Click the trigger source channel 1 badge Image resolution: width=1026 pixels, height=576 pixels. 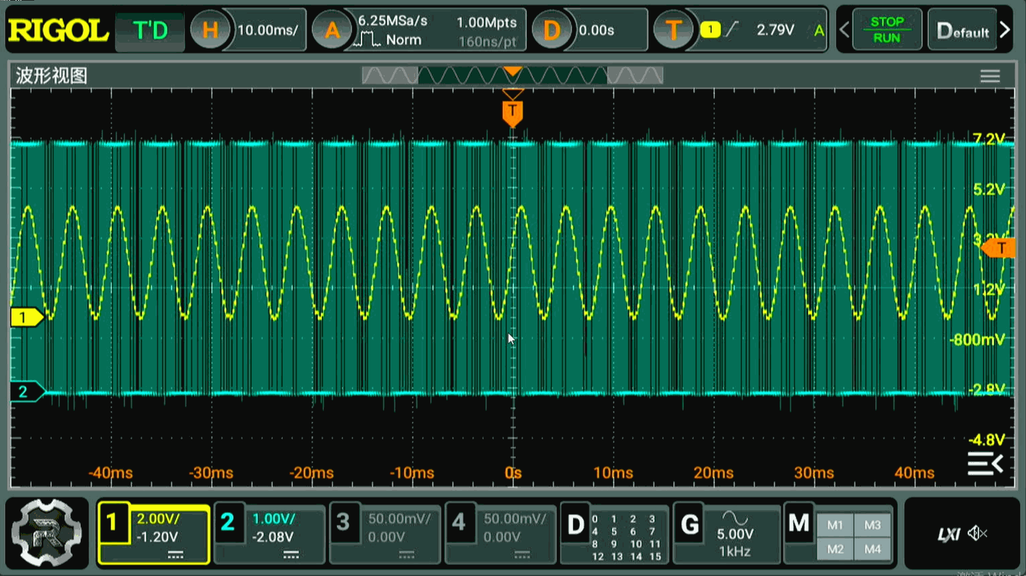tap(710, 29)
